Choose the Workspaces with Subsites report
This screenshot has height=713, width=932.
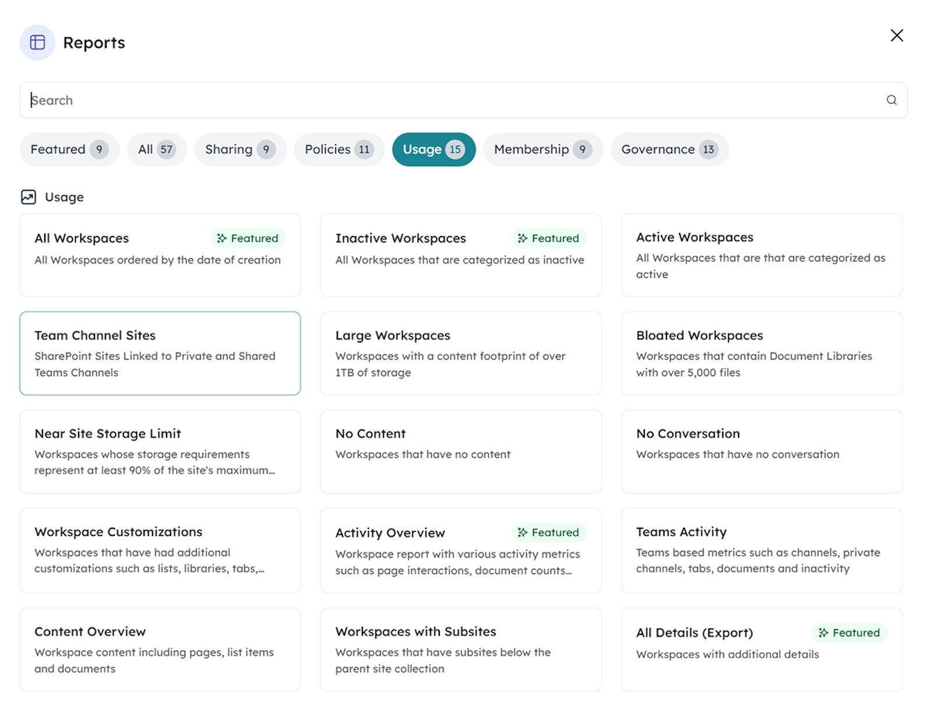point(460,650)
